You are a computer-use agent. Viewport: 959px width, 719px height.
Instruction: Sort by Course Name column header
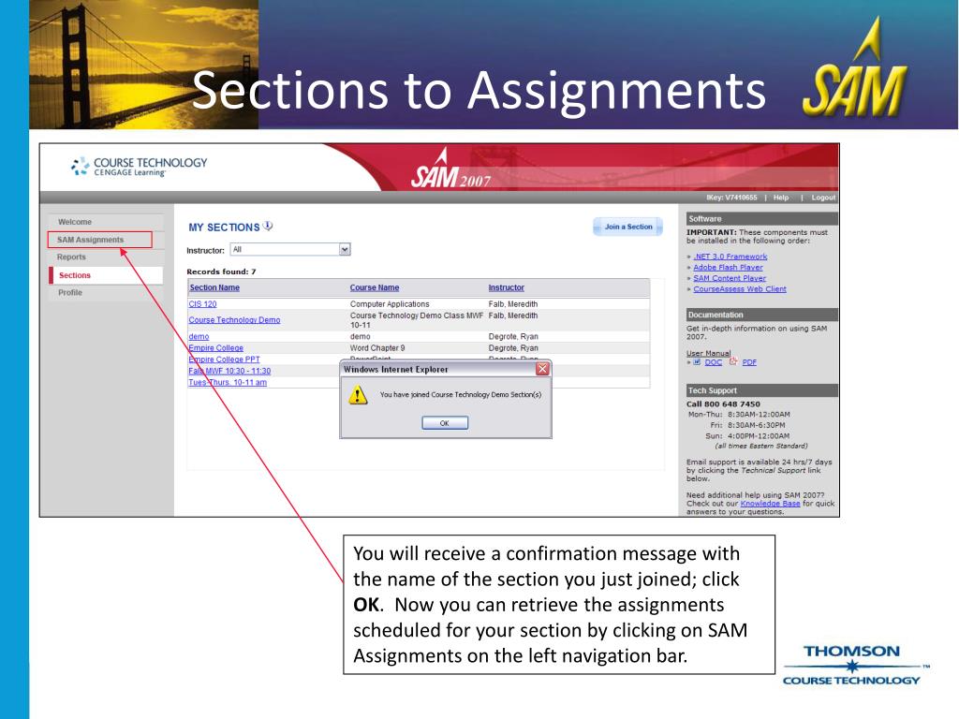click(375, 287)
